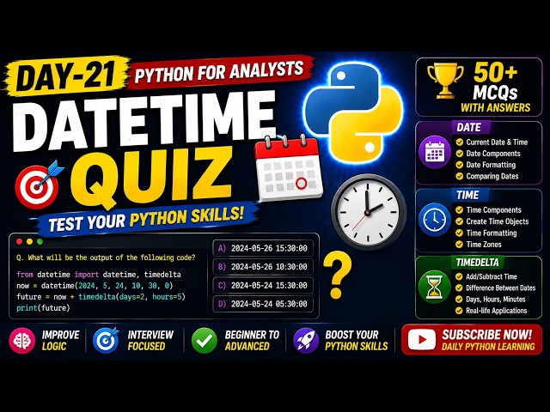
Task: Click the yellow dot in code window
Action: tap(29, 241)
